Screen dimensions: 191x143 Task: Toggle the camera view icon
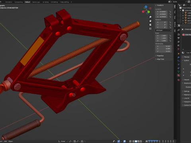click(150, 25)
